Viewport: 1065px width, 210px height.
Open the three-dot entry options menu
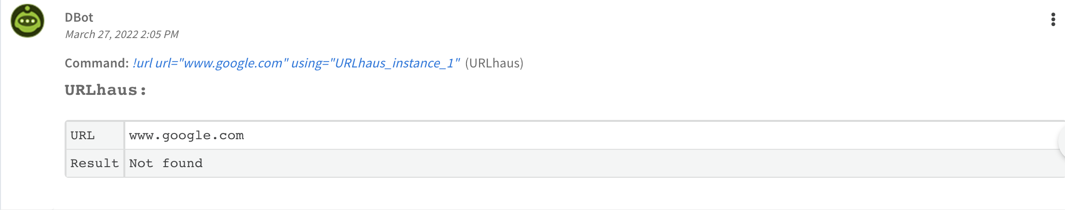click(1053, 19)
